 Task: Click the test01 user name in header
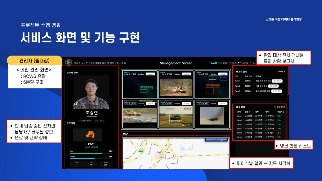point(213,63)
